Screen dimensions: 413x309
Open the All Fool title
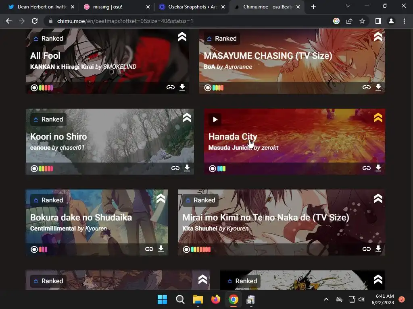click(x=45, y=56)
